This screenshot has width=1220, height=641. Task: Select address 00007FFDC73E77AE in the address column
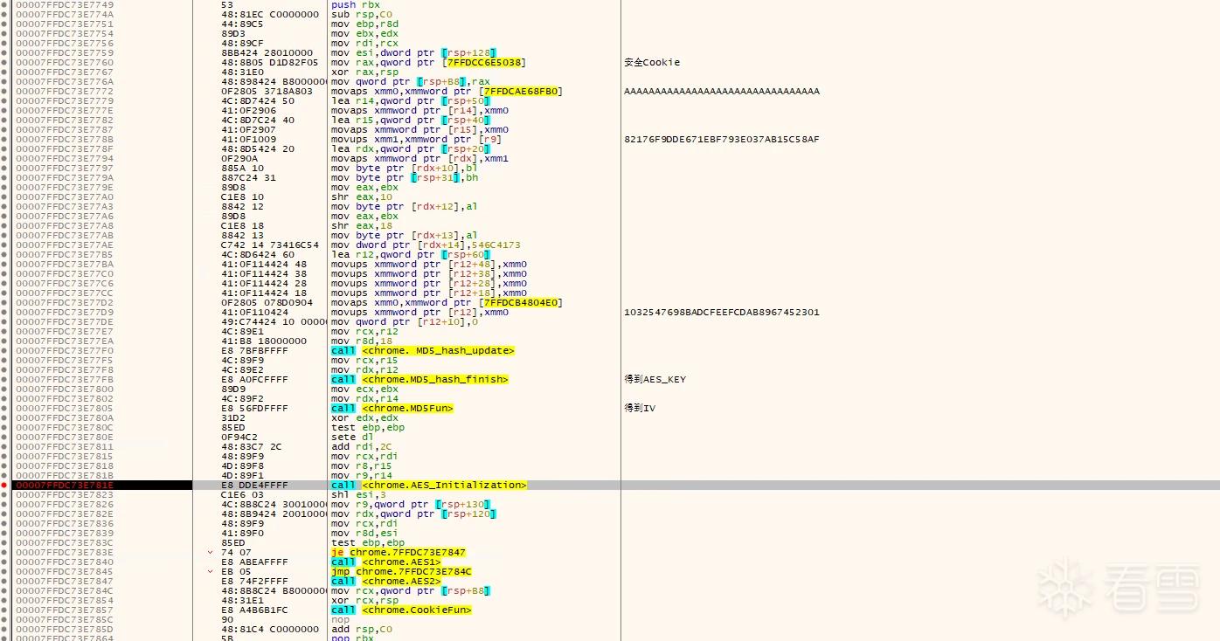tap(64, 245)
